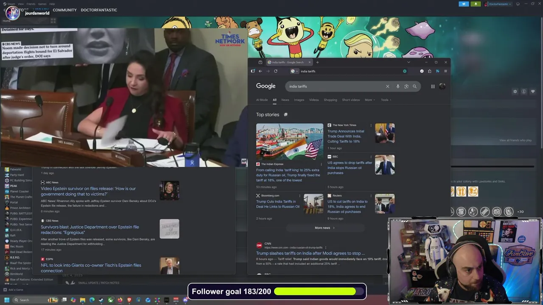Click the magnifier search icon in Google box
The width and height of the screenshot is (543, 305).
pyautogui.click(x=414, y=86)
